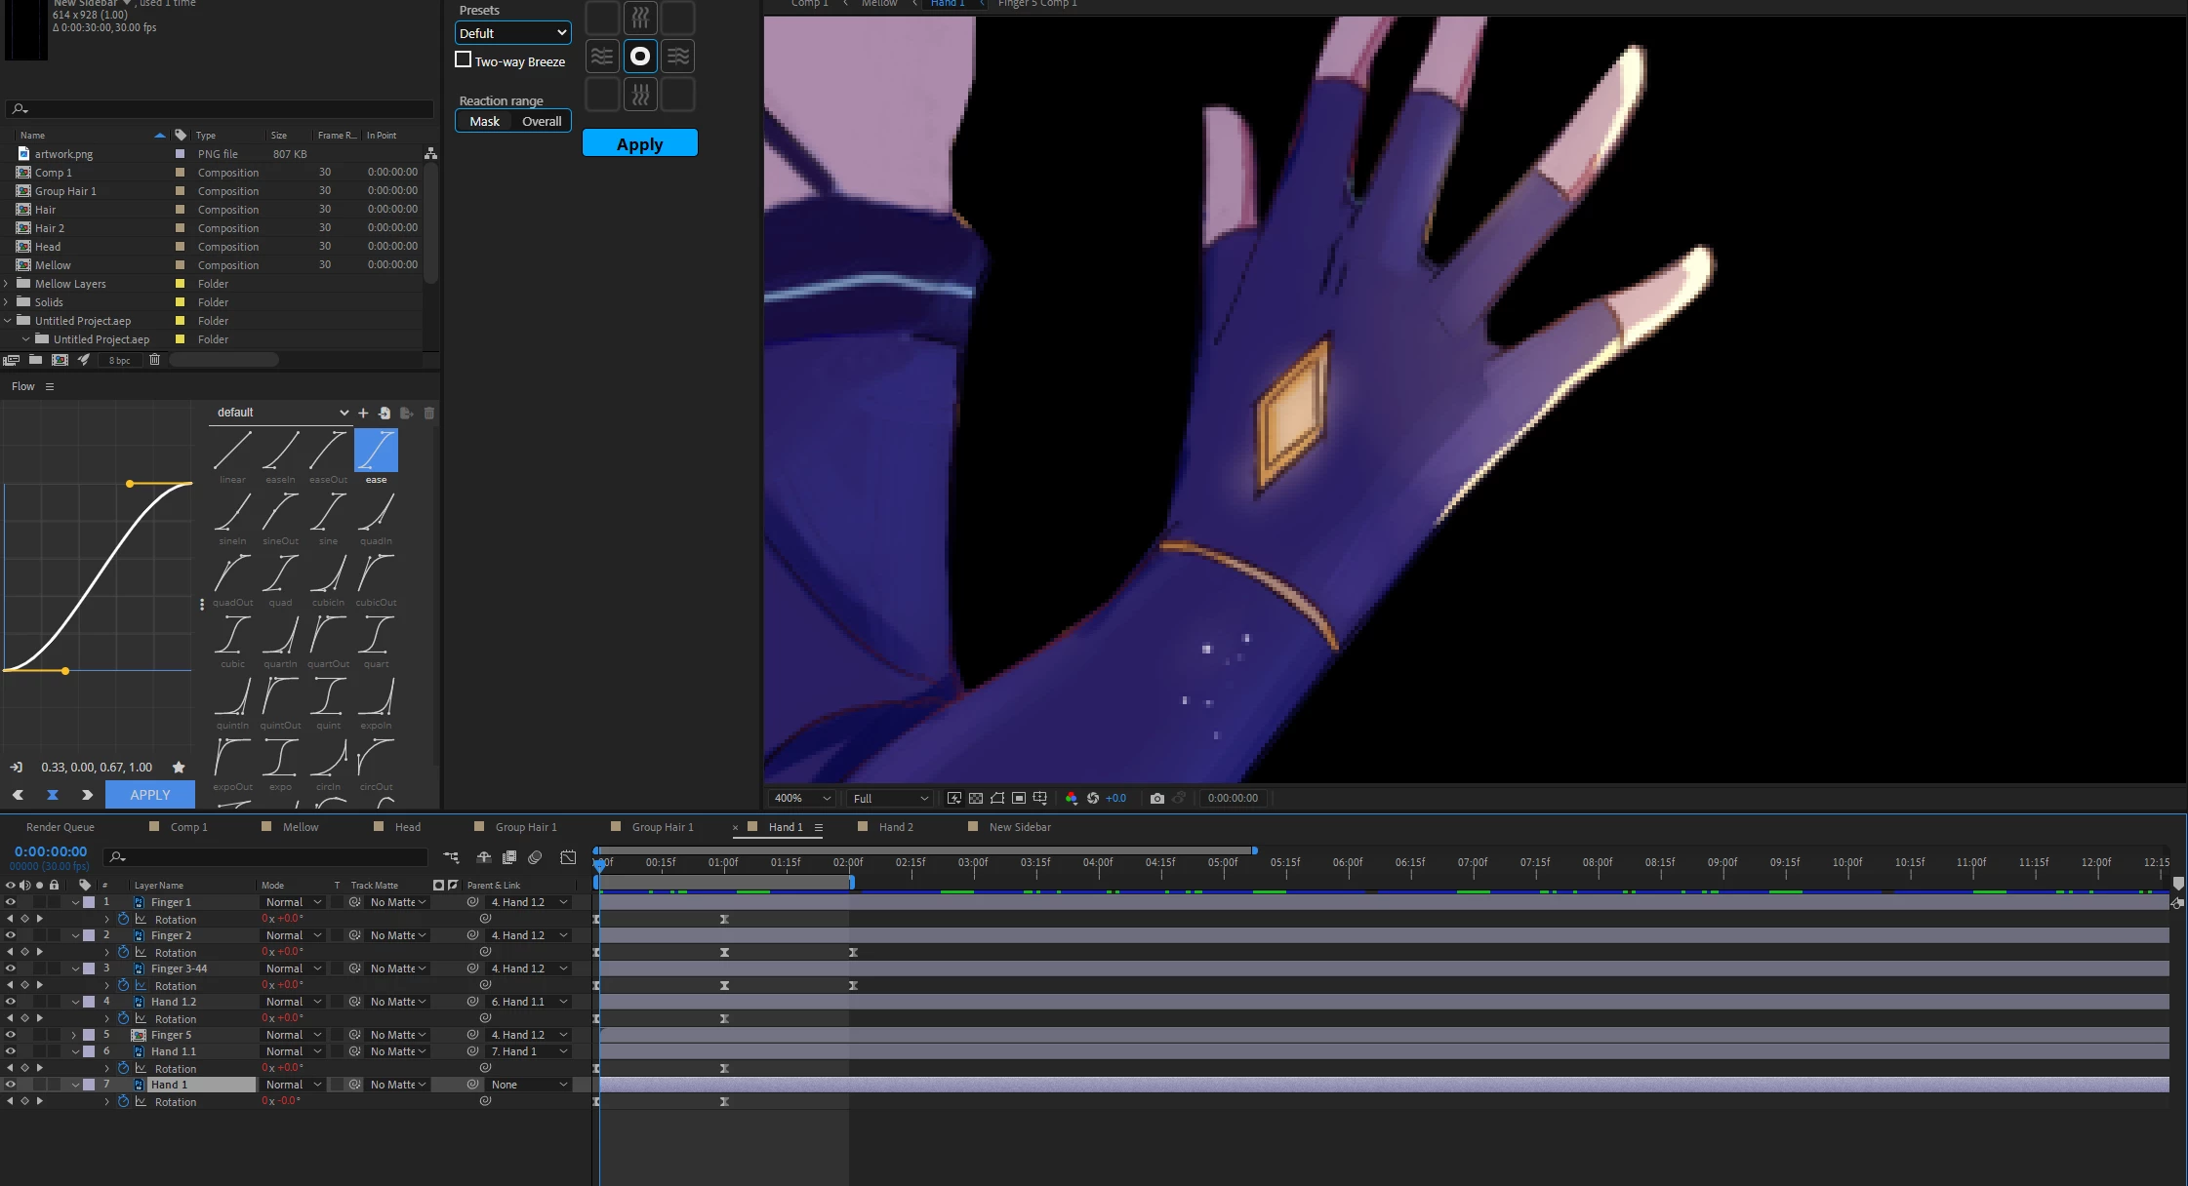Enable the Two-way Breeze checkbox

[x=464, y=59]
